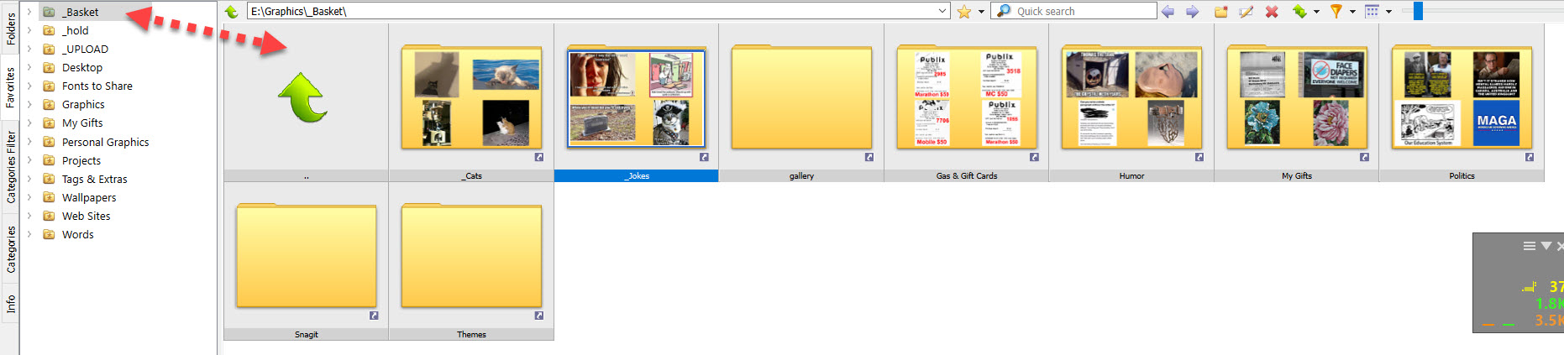Expand the Graphics tree node
The height and width of the screenshot is (355, 1564).
[x=29, y=104]
